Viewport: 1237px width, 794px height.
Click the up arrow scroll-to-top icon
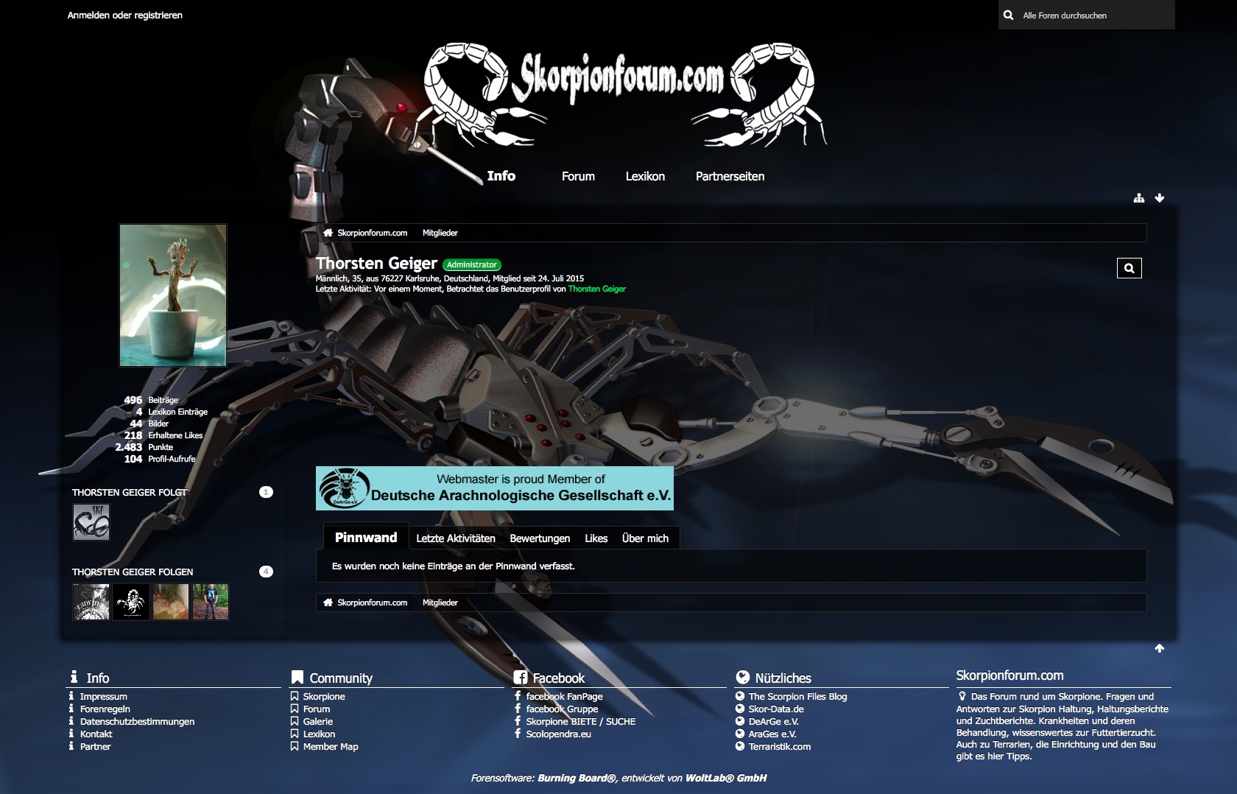[1160, 648]
